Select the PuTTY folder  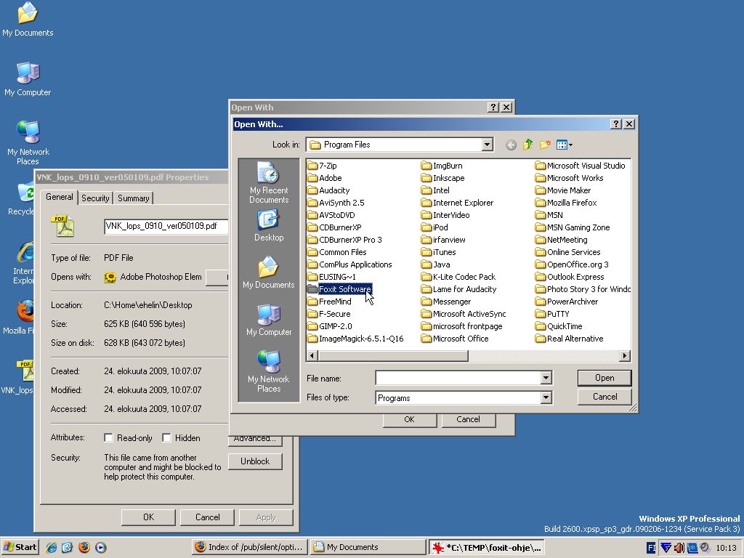[552, 314]
